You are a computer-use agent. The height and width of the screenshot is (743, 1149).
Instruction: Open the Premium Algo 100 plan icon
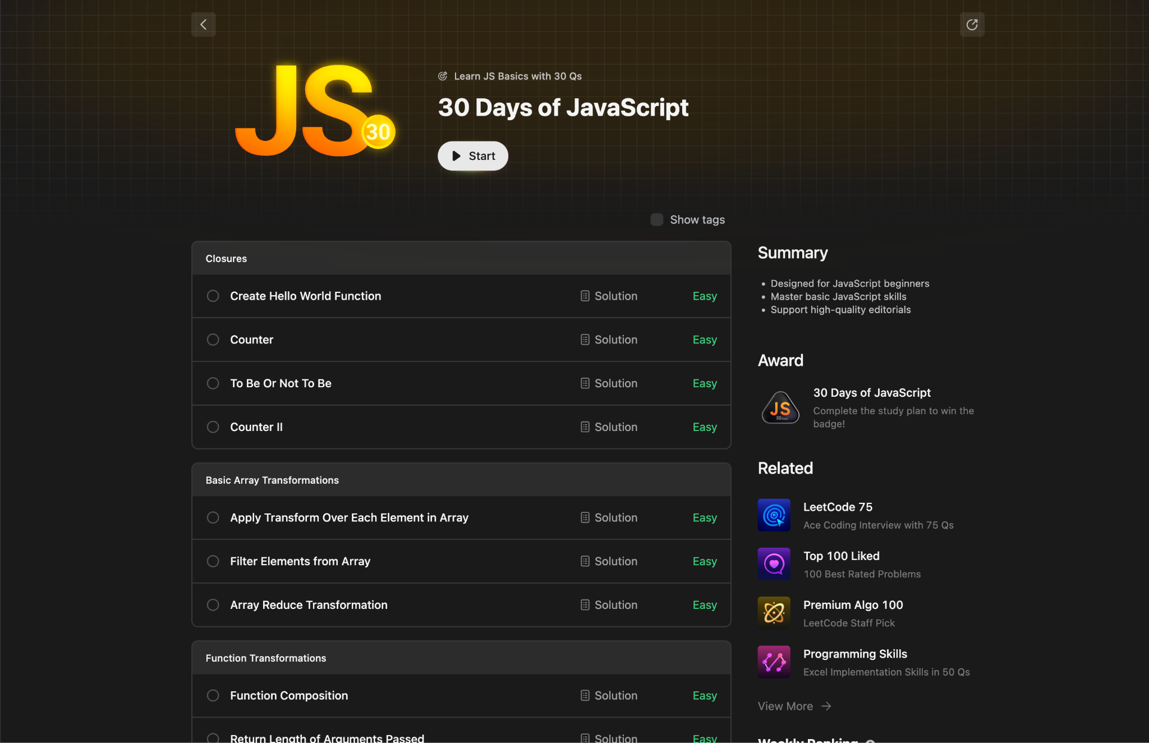click(774, 613)
